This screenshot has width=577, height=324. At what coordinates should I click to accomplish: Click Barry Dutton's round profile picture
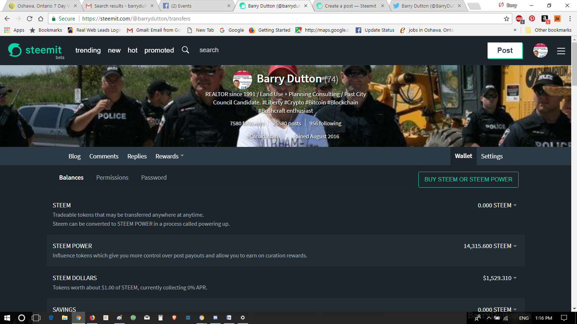pos(242,80)
